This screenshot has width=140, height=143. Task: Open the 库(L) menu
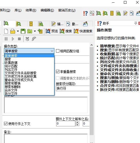(18, 10)
